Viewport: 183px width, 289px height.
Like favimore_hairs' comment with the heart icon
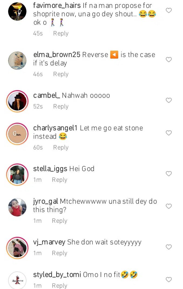click(169, 10)
